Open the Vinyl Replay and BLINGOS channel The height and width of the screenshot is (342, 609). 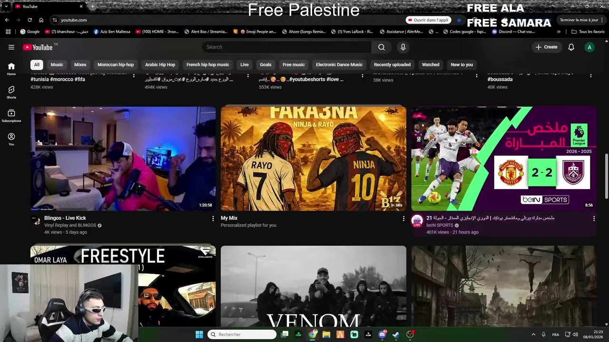click(x=70, y=225)
